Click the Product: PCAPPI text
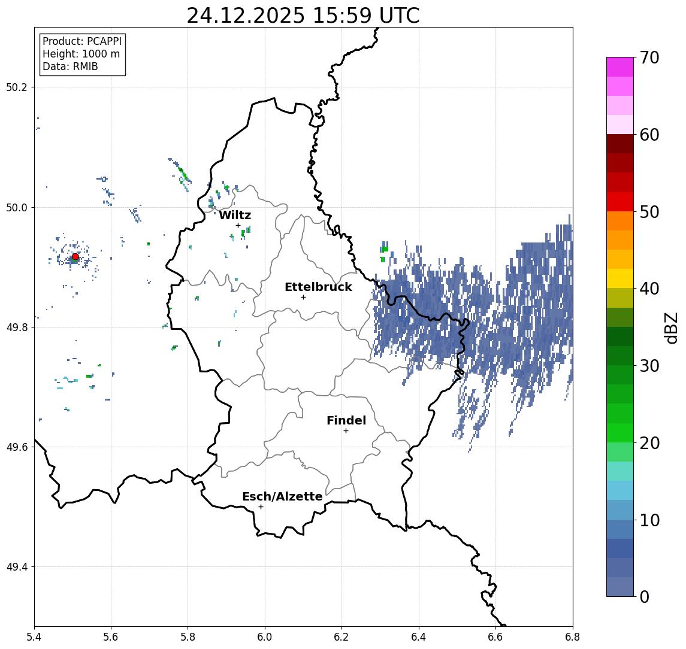This screenshot has height=649, width=686. pyautogui.click(x=82, y=41)
